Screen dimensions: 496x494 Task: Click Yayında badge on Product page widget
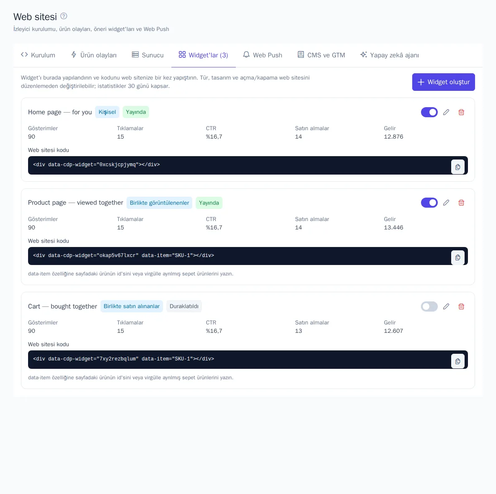tap(209, 203)
